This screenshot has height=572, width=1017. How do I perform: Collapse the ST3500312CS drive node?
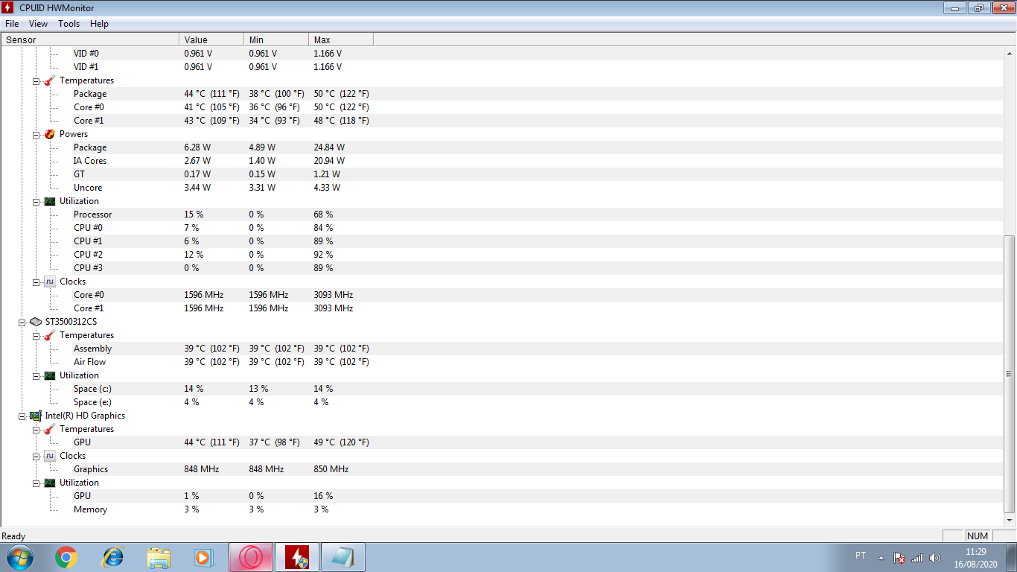[22, 322]
